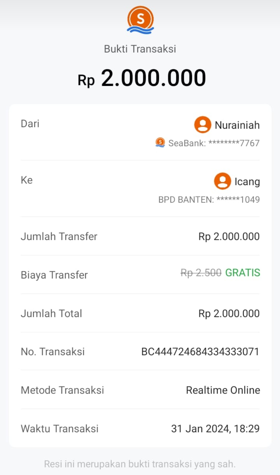Tap the receipt validity footer note

tap(140, 464)
